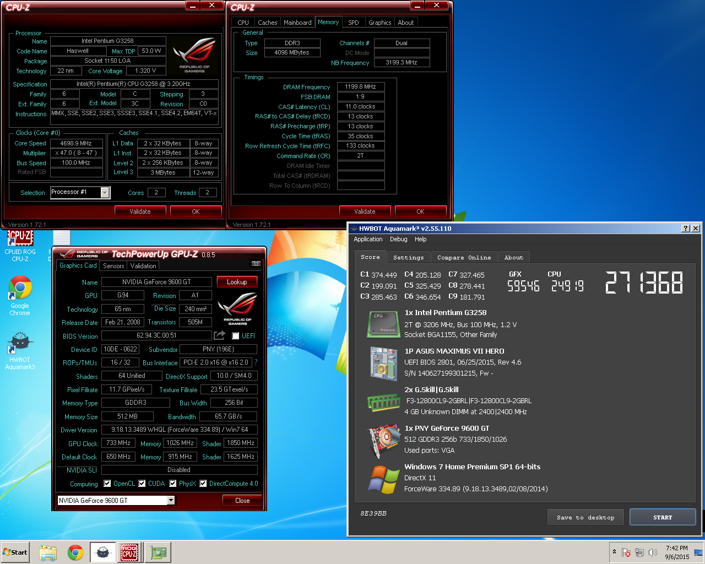Toggle the OpenCL checkbox
This screenshot has height=564, width=705.
[107, 484]
